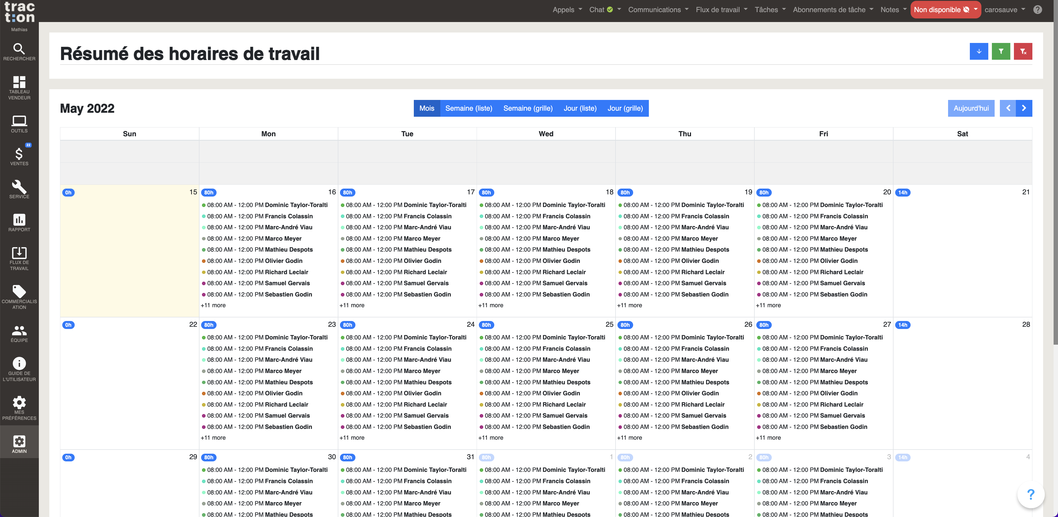Show +11 more for Wednesday 25
This screenshot has height=517, width=1058.
coord(491,438)
